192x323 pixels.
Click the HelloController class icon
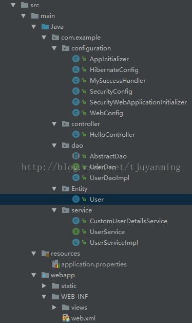point(76,135)
